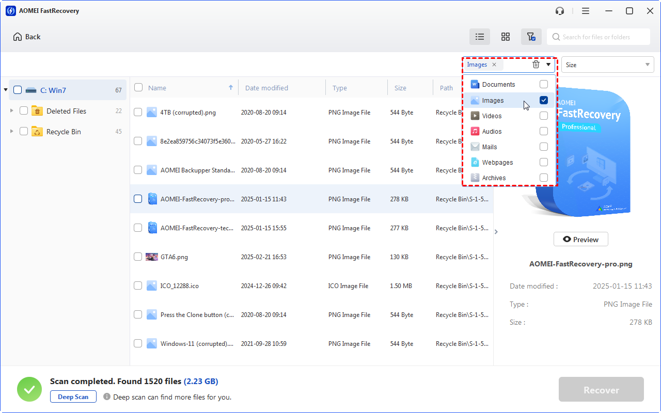This screenshot has width=661, height=413.
Task: Select the Windows-11 (corrupted) file row
Action: (x=311, y=343)
